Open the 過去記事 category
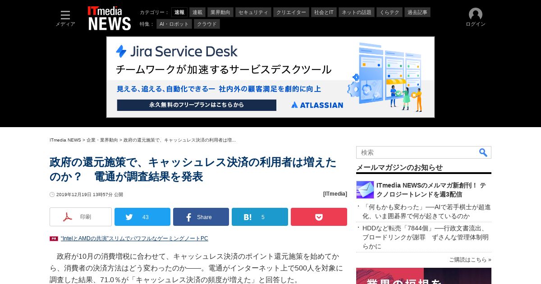Viewport: 541px width, 284px height. click(417, 12)
